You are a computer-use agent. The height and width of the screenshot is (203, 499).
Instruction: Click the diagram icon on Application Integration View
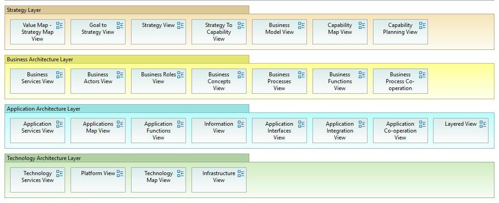pyautogui.click(x=362, y=124)
